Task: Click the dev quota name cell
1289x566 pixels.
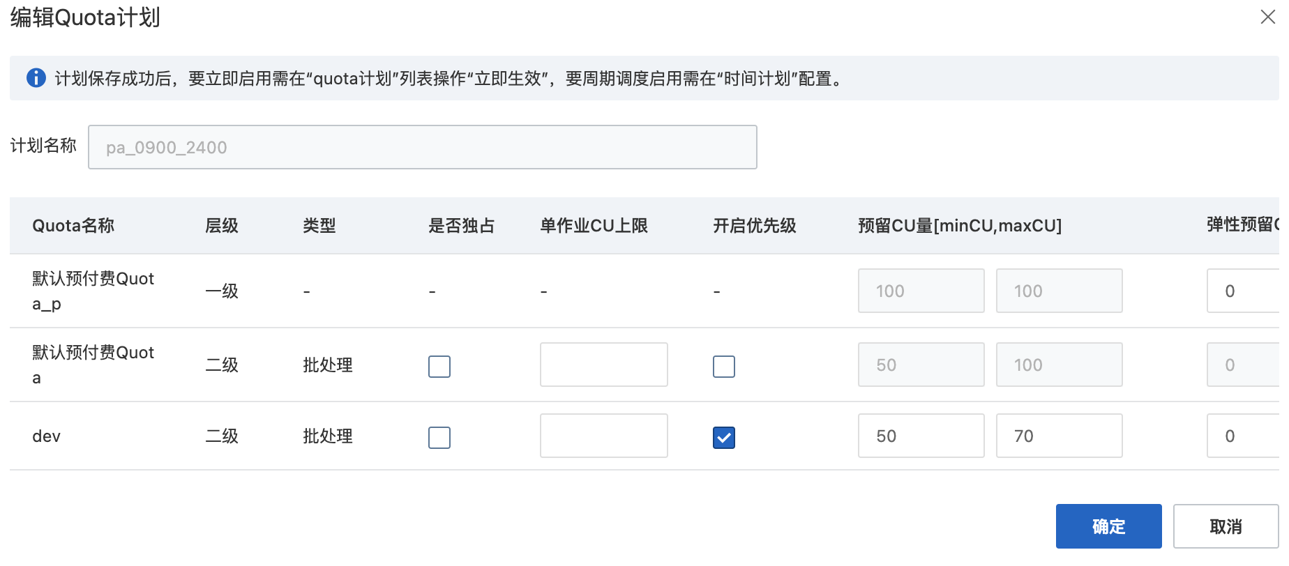Action: point(47,436)
